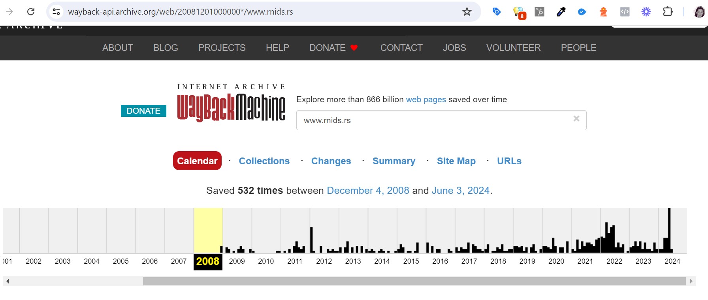Click the teal DONATE button

[x=143, y=111]
